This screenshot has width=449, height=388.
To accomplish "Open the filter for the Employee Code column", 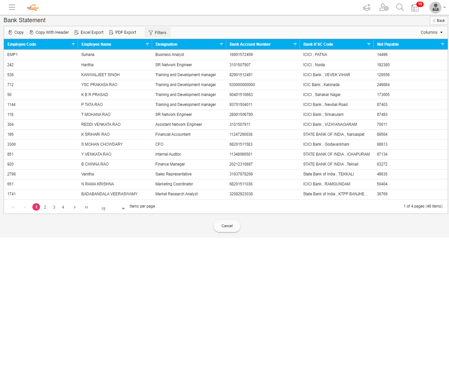I will click(x=73, y=44).
